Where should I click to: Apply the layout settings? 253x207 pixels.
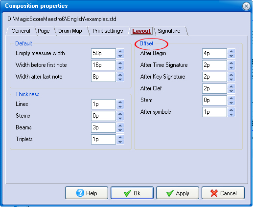tap(178, 193)
